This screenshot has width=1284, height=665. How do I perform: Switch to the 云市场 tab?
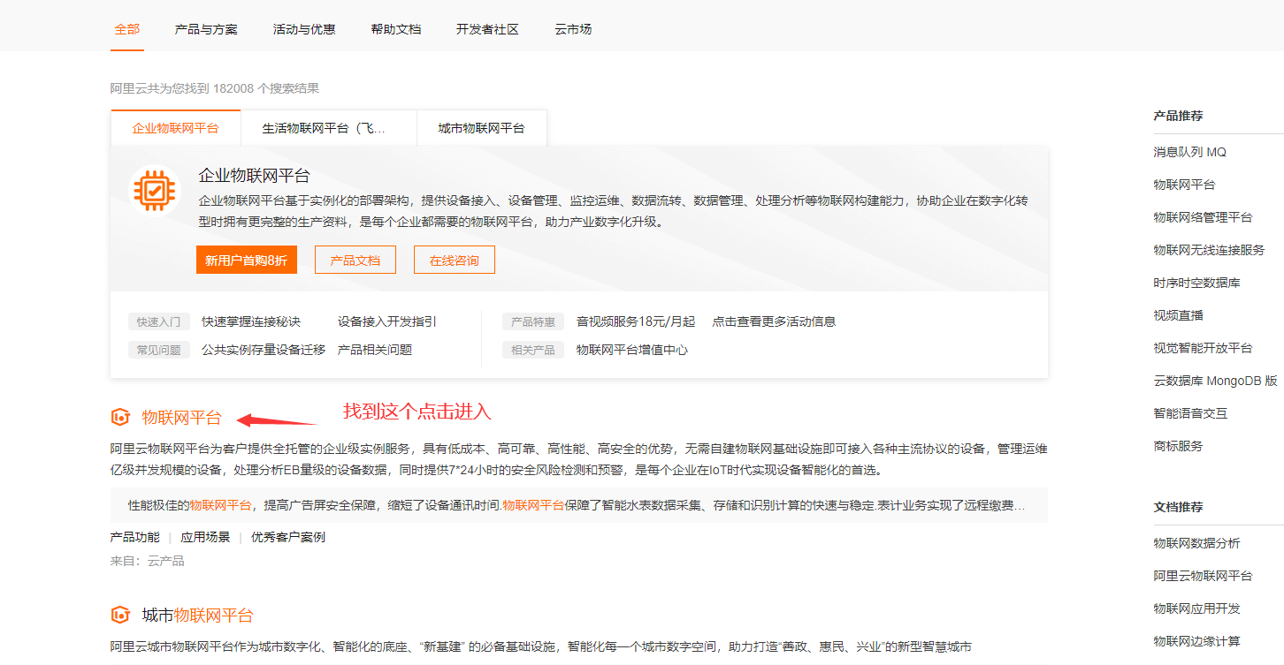[573, 29]
